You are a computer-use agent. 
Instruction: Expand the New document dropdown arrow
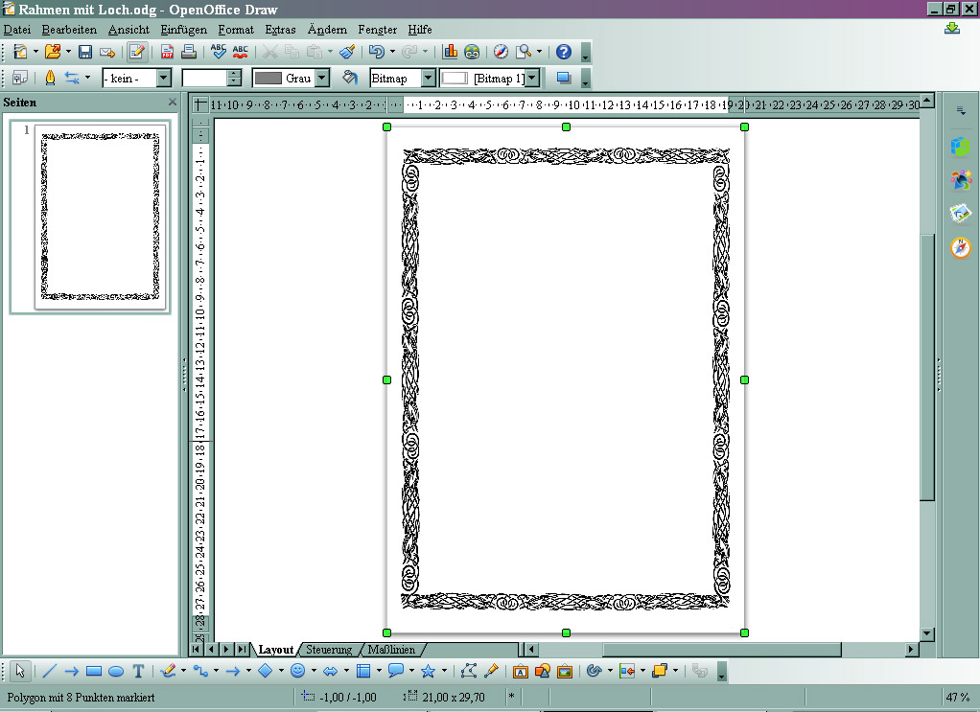[x=35, y=52]
